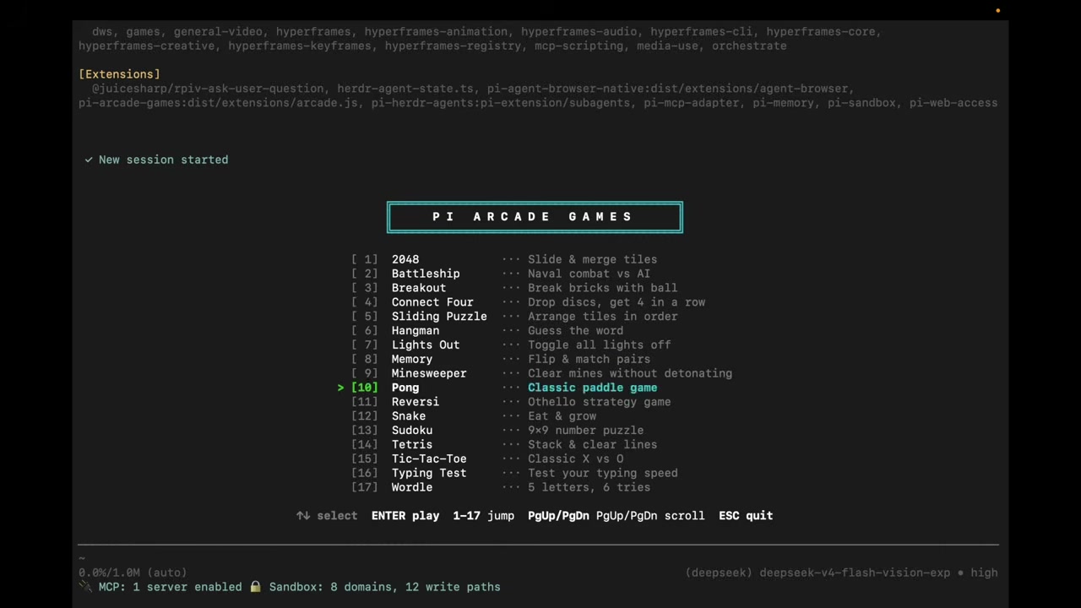
Task: Click the 1-17 jump key hint
Action: 483,516
